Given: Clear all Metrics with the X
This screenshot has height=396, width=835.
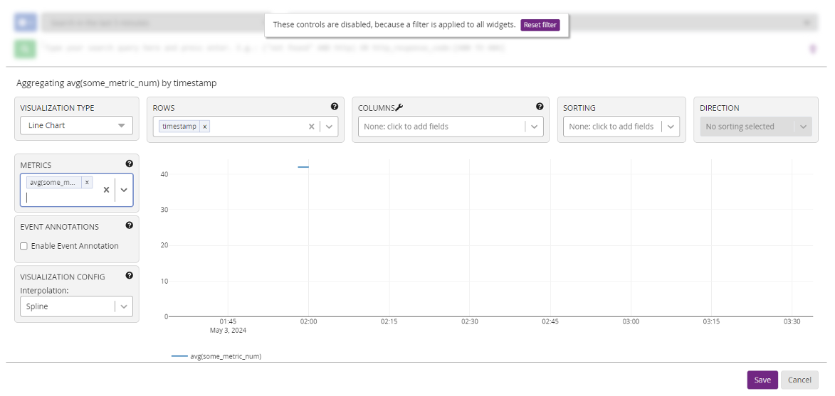Looking at the screenshot, I should pyautogui.click(x=106, y=190).
